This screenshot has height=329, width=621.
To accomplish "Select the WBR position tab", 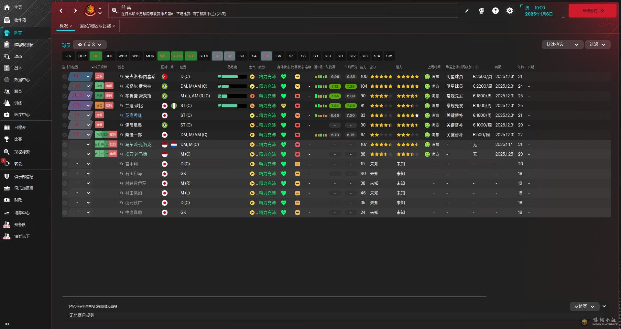I will (123, 56).
